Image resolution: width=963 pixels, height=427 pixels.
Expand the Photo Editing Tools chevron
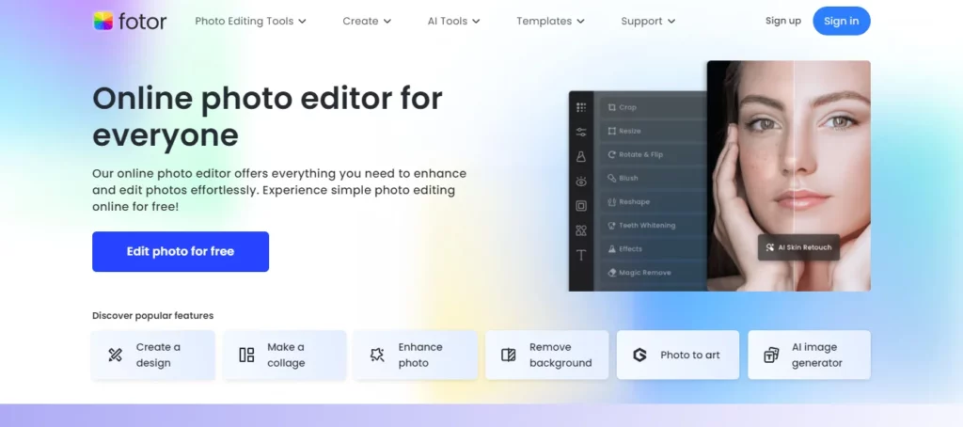tap(302, 21)
